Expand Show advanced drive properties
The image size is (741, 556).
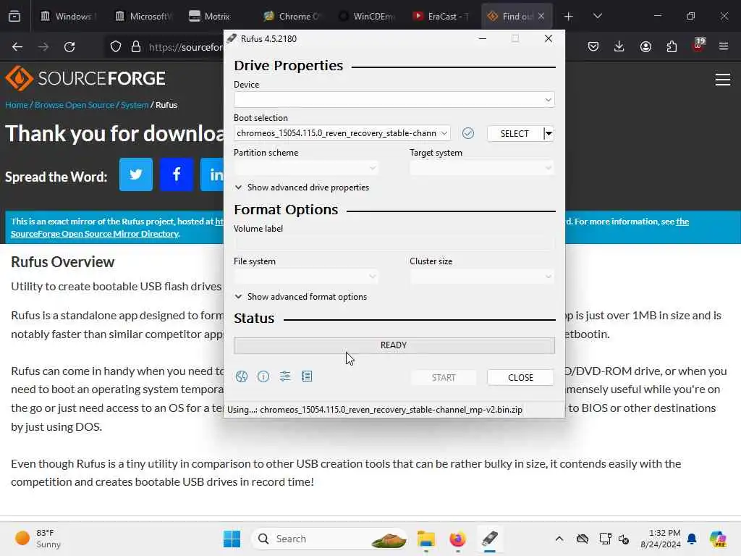point(302,188)
